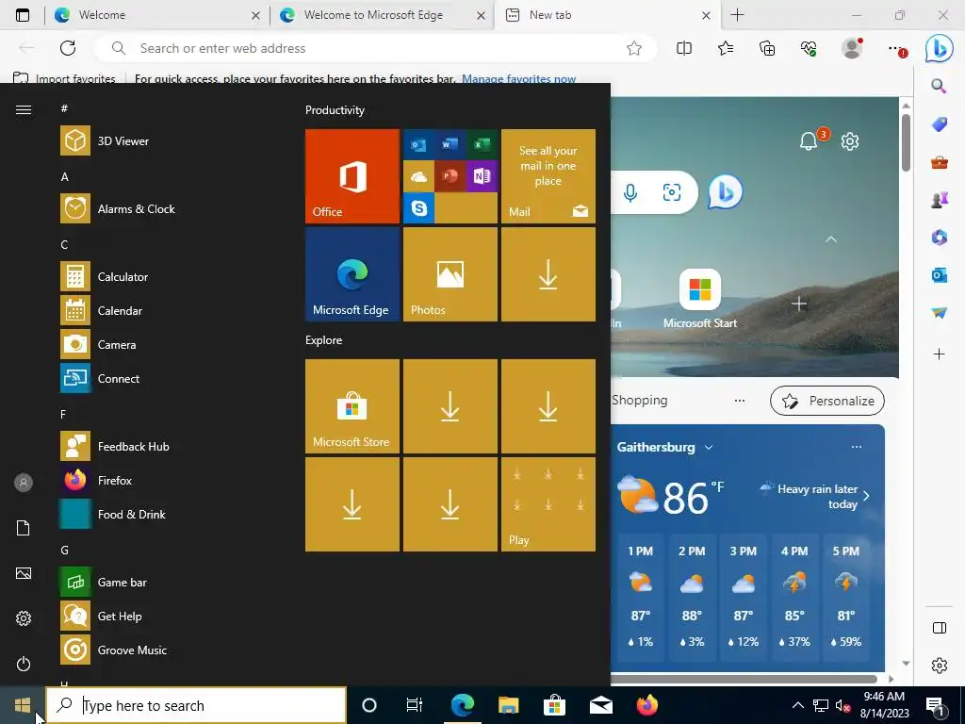This screenshot has width=965, height=724.
Task: Open Task View on the taskbar
Action: 415,705
